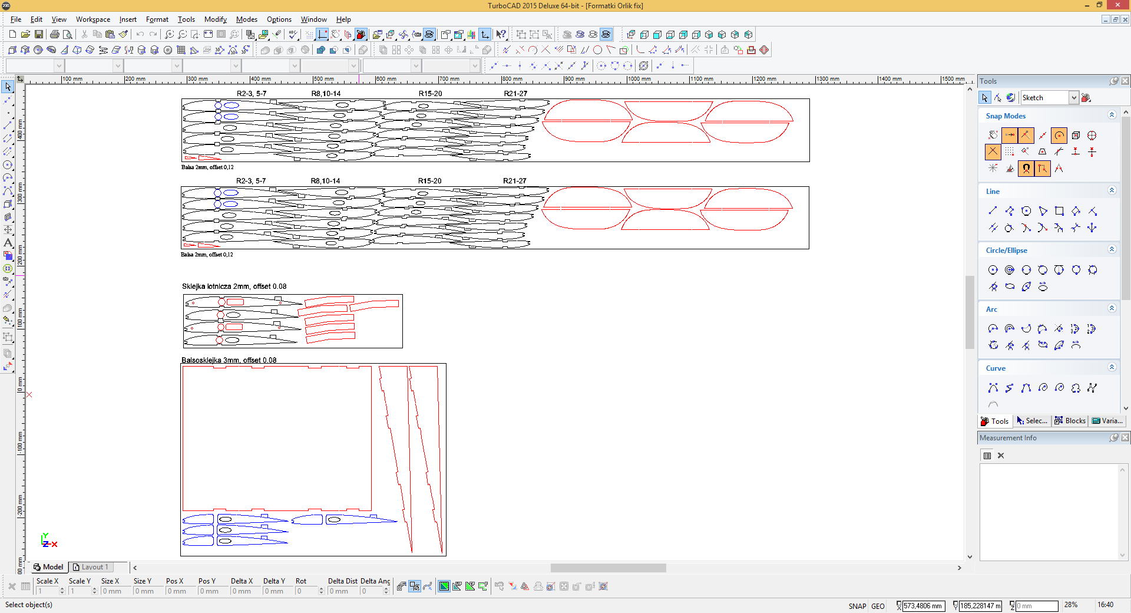This screenshot has width=1131, height=613.
Task: Toggle the SNAP indicator in status bar
Action: [857, 606]
